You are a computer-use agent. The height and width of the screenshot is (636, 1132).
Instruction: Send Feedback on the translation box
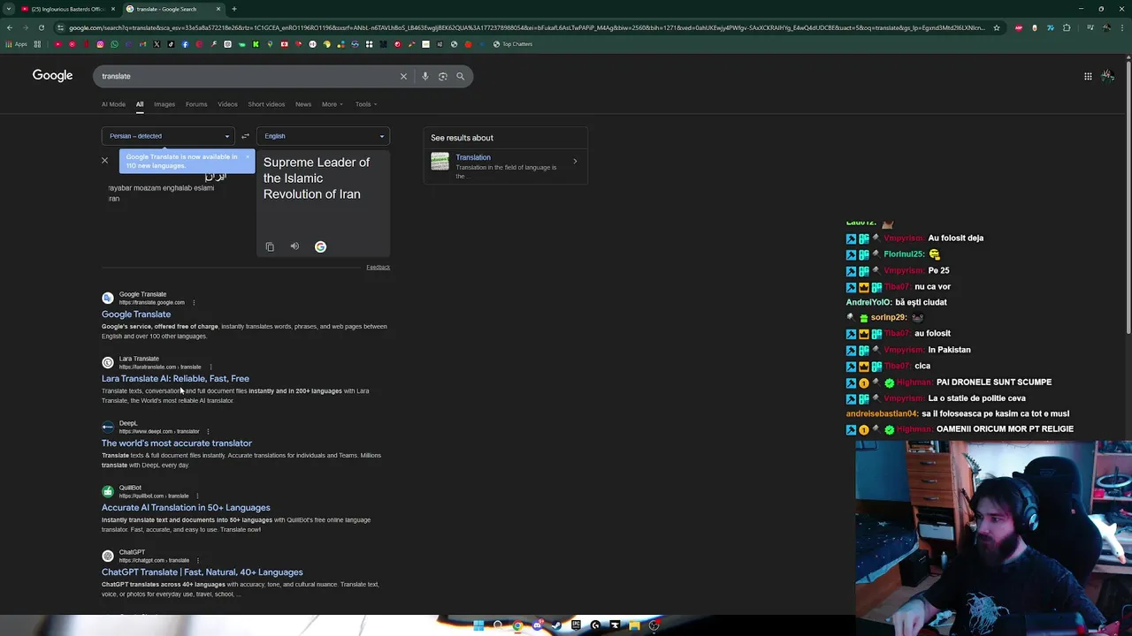[378, 267]
